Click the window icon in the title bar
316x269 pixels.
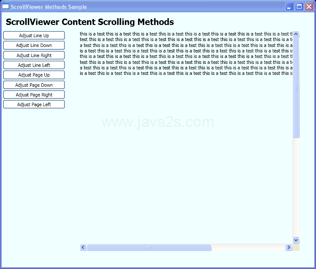[x=5, y=6]
